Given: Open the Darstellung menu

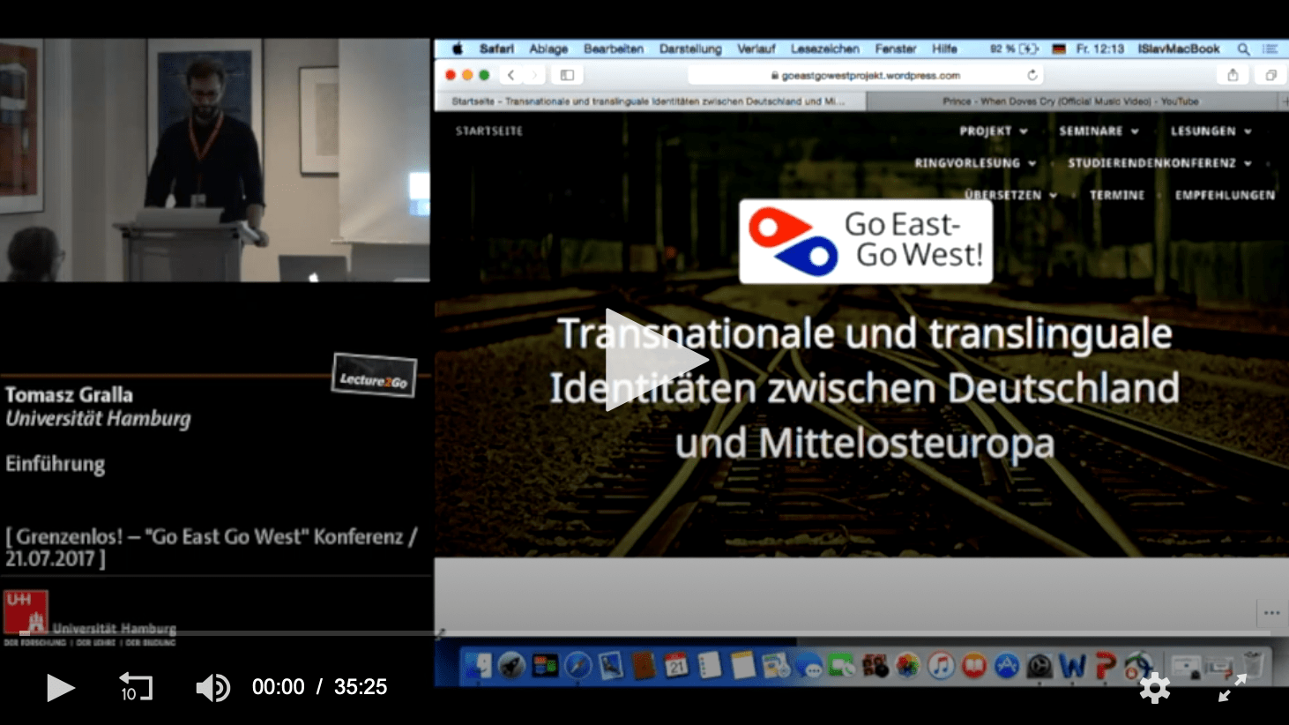Looking at the screenshot, I should click(x=690, y=49).
